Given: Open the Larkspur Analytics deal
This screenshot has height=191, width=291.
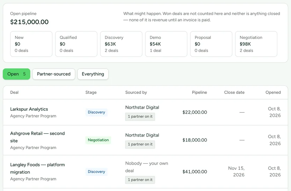Looking at the screenshot, I should [29, 109].
